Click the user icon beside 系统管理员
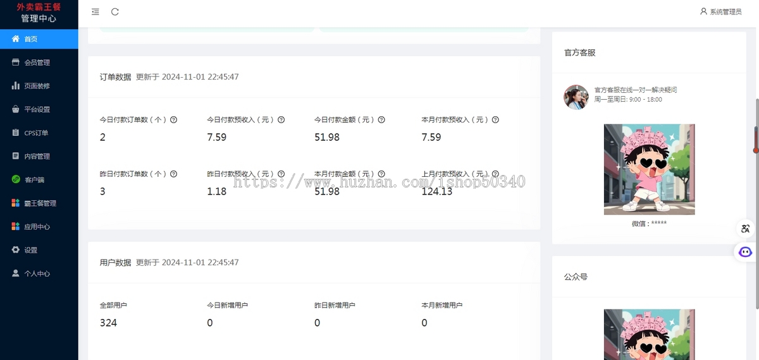 point(703,11)
